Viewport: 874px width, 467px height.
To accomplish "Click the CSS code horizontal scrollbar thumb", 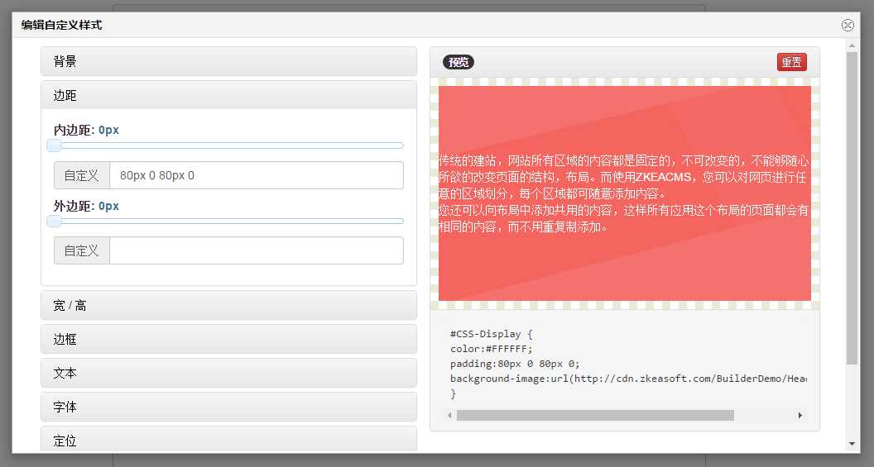I will (595, 415).
